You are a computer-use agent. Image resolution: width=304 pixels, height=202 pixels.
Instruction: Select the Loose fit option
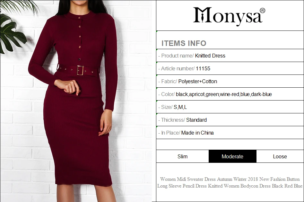coord(280,156)
